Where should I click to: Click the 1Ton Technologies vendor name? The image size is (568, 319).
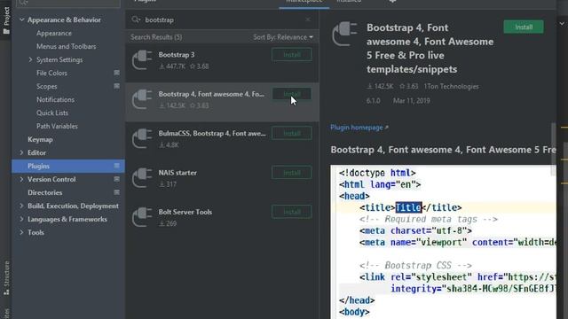[x=452, y=87]
